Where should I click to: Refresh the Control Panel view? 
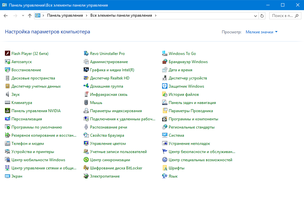click(x=262, y=16)
